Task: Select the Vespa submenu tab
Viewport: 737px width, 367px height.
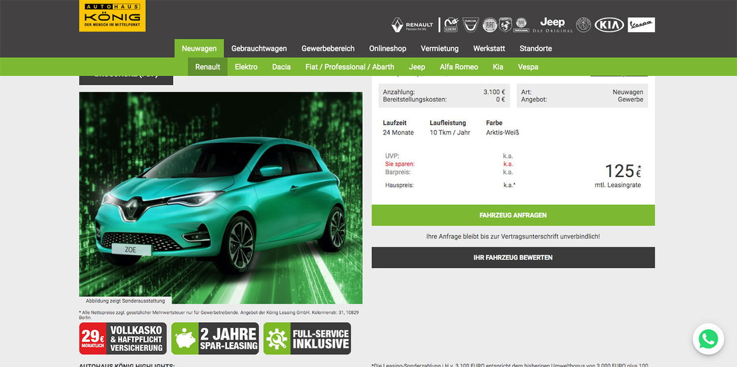Action: pos(528,67)
